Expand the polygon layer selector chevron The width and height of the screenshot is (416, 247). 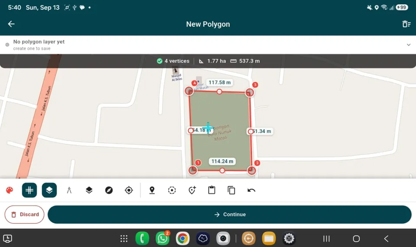[409, 45]
